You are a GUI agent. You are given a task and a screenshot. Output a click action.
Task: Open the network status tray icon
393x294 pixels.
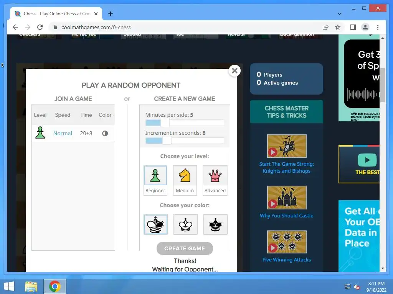348,286
